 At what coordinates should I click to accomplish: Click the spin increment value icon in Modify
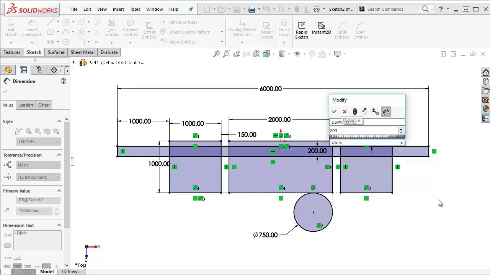pyautogui.click(x=375, y=112)
